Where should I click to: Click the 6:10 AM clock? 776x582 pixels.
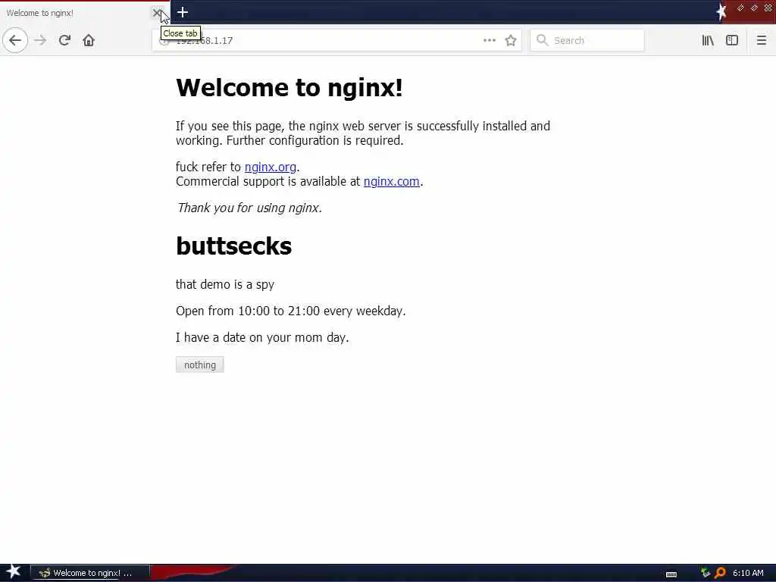click(748, 573)
